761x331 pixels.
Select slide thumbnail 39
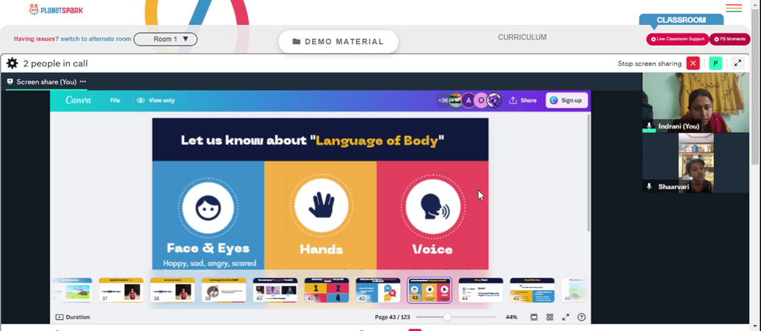point(224,290)
